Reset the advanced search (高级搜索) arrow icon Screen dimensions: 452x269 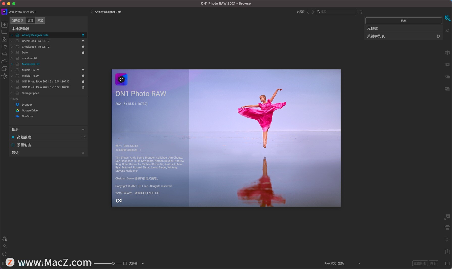(84, 137)
